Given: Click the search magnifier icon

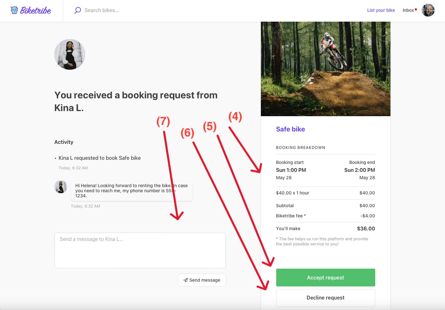Looking at the screenshot, I should (x=78, y=11).
